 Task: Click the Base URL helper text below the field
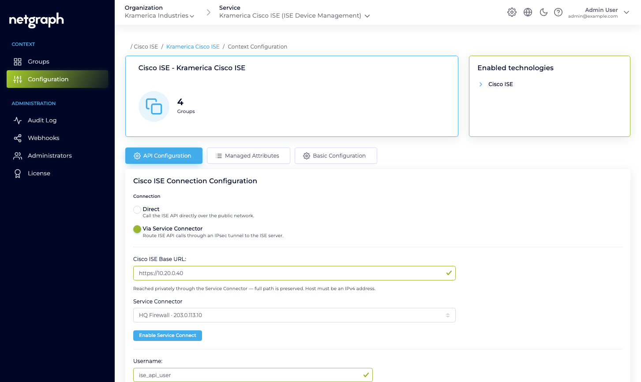click(x=254, y=288)
